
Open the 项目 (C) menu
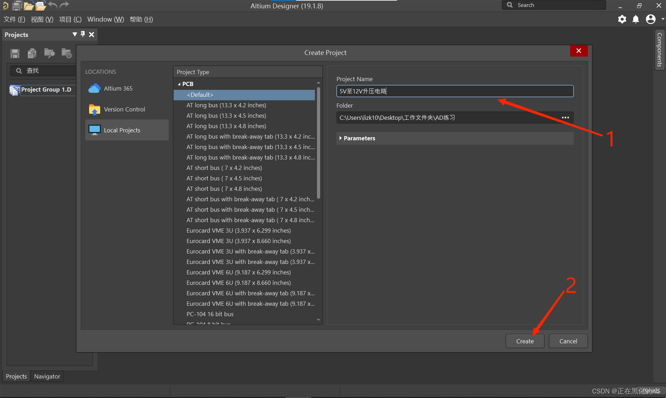click(x=70, y=19)
